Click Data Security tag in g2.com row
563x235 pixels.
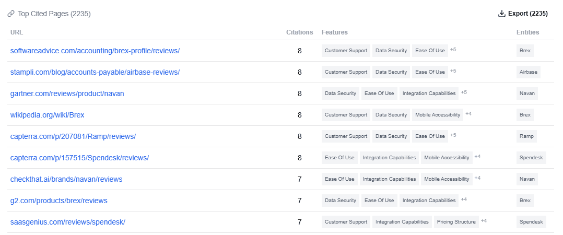(341, 201)
